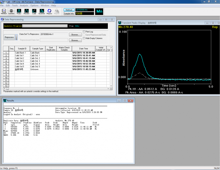This screenshot has width=220, height=170.
Task: Enable the Print Log checkbox
Action: (84, 32)
